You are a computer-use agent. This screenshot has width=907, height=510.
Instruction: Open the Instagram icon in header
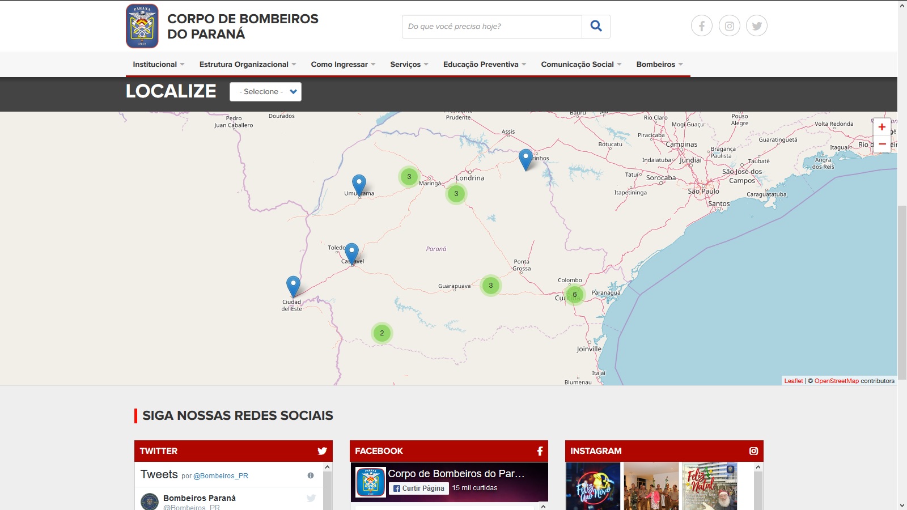[x=730, y=26]
